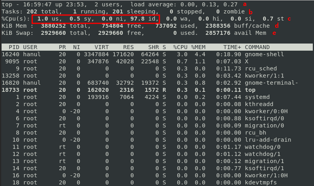314x186 pixels.
Task: Click the TIME+ column header
Action: pyautogui.click(x=232, y=47)
